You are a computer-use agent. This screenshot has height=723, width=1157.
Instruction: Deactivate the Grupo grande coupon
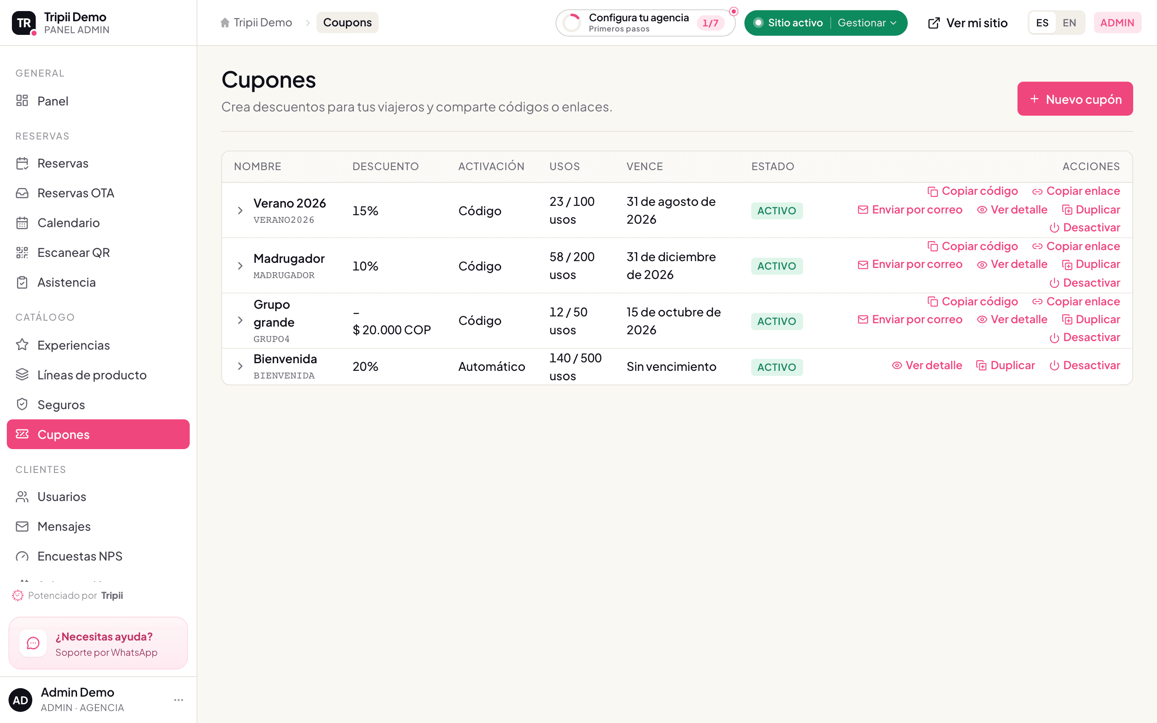pyautogui.click(x=1084, y=338)
